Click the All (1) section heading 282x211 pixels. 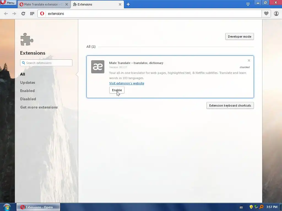[91, 47]
